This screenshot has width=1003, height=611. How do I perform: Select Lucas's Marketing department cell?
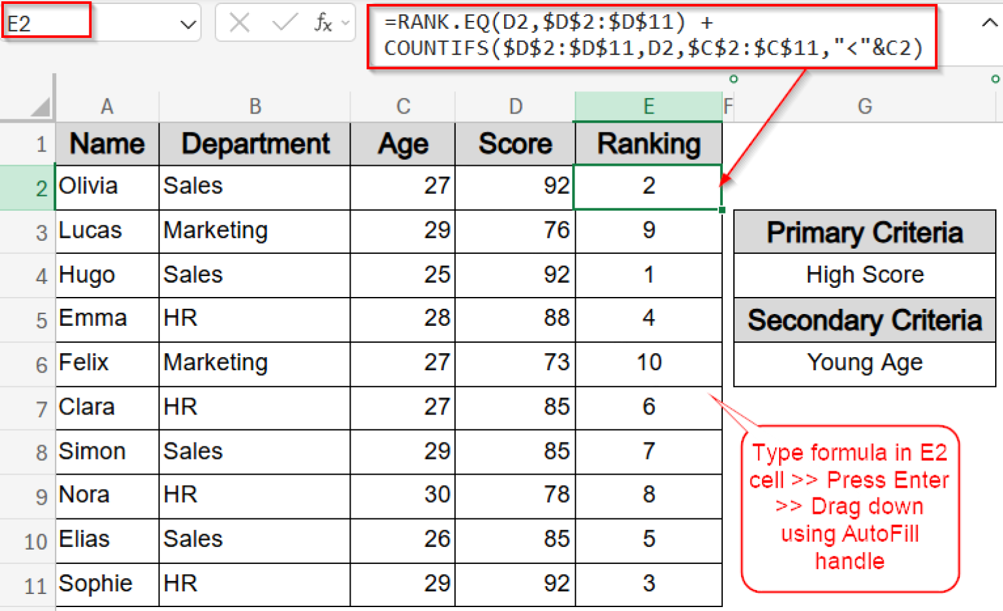pyautogui.click(x=255, y=231)
